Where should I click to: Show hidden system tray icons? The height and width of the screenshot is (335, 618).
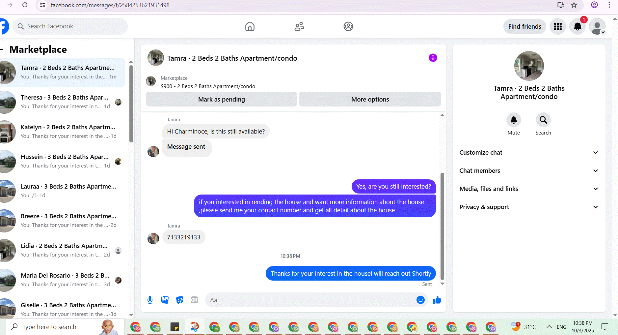click(549, 327)
